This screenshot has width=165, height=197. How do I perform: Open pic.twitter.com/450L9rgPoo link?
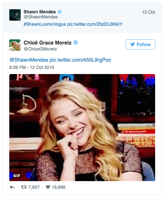[x=80, y=60]
